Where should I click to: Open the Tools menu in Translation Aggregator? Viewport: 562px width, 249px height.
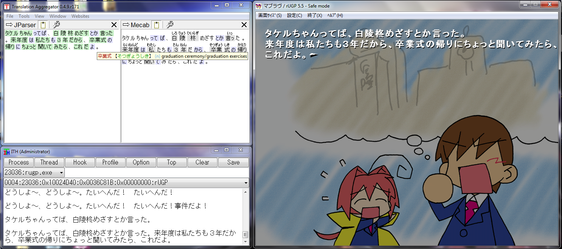pos(24,16)
